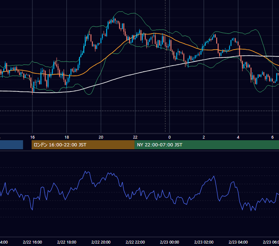The height and width of the screenshot is (246, 279).
Task: Click the hour label 22 on upper axis
Action: click(135, 137)
